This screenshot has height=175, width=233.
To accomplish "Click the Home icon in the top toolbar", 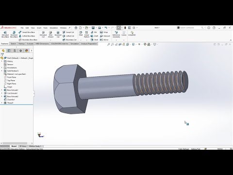I will (x=76, y=28).
